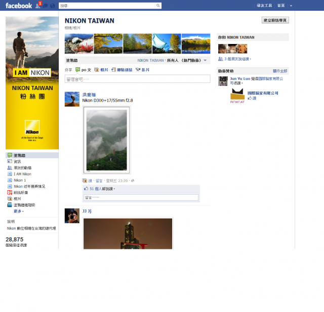Expand the wall filter dropdown arrow
The image size is (324, 312).
tap(205, 61)
